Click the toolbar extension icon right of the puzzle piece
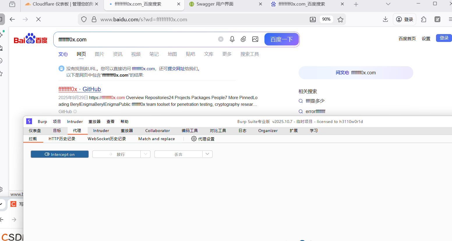This screenshot has width=452, height=241. click(437, 19)
